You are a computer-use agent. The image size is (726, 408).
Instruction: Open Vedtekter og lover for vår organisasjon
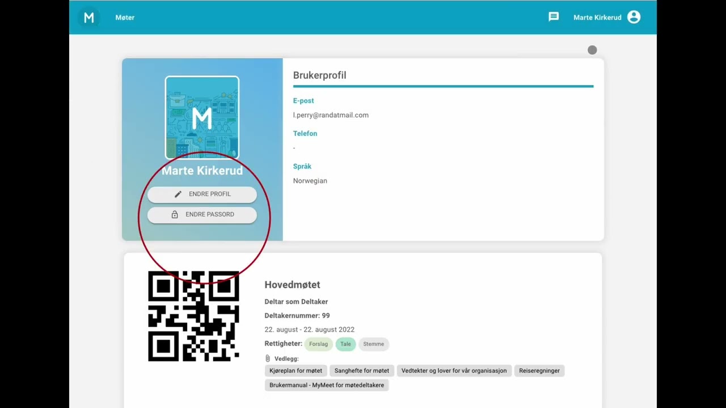454,371
